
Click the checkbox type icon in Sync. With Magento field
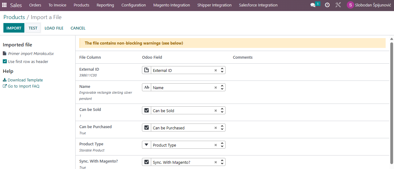point(147,162)
